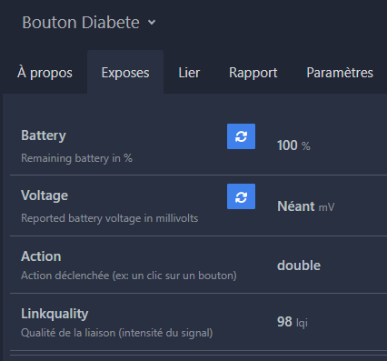Open the Rapport tab

tap(253, 73)
